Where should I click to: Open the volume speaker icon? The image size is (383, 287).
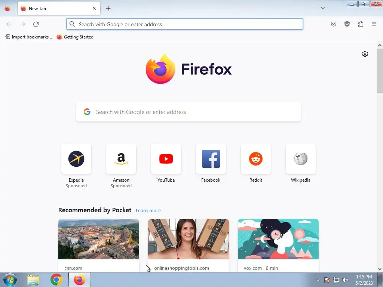point(345,280)
